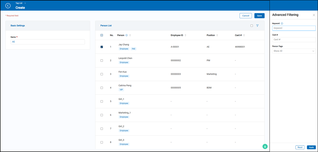Check the Leopold Chen row checkbox
Screen dimensions: 318x152
click(x=102, y=60)
